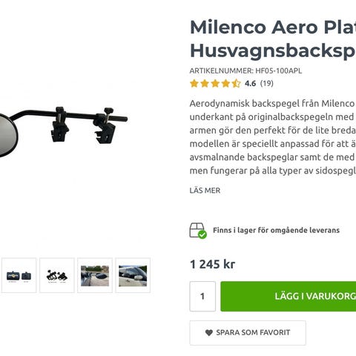Open the (19) reviews count
Screen dimensions: 356x356
pyautogui.click(x=267, y=84)
